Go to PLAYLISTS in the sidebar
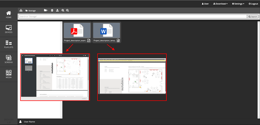 [9, 44]
